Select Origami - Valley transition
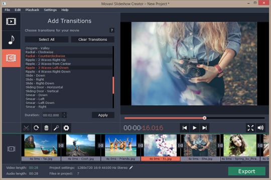The width and height of the screenshot is (271, 180). [69, 48]
